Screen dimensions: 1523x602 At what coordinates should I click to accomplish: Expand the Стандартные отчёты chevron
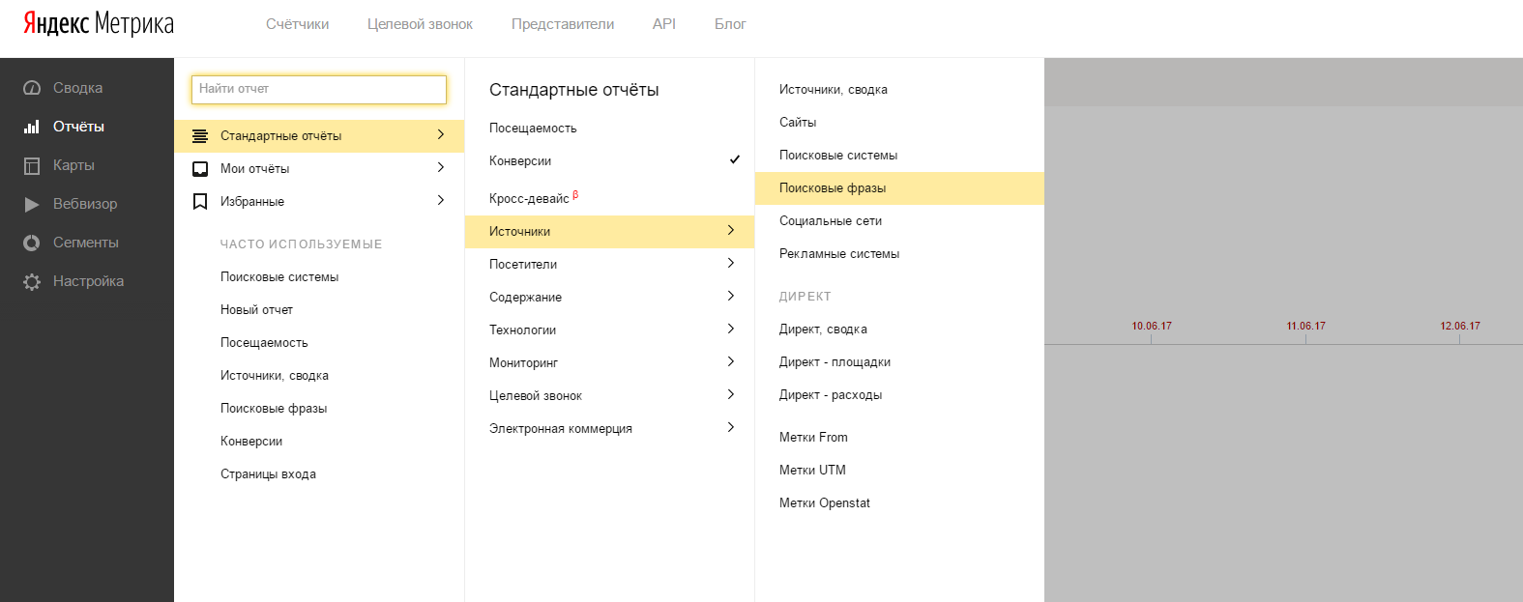pos(441,135)
